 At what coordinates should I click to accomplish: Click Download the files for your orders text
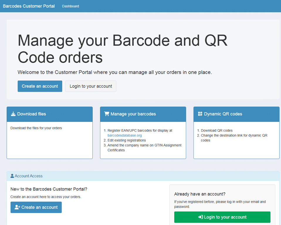pos(36,128)
